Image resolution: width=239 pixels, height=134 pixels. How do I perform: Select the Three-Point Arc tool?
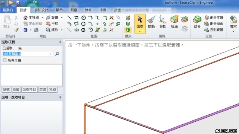coord(90,24)
